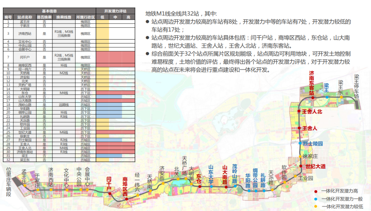The height and width of the screenshot is (211, 371).
Task: Click the blue 华阳路 label on map
Action: (x=248, y=180)
